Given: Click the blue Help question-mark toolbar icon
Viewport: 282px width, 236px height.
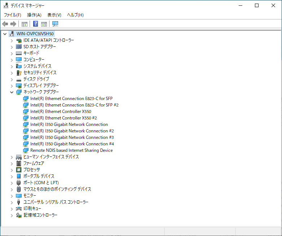Looking at the screenshot, I should tap(36, 24).
